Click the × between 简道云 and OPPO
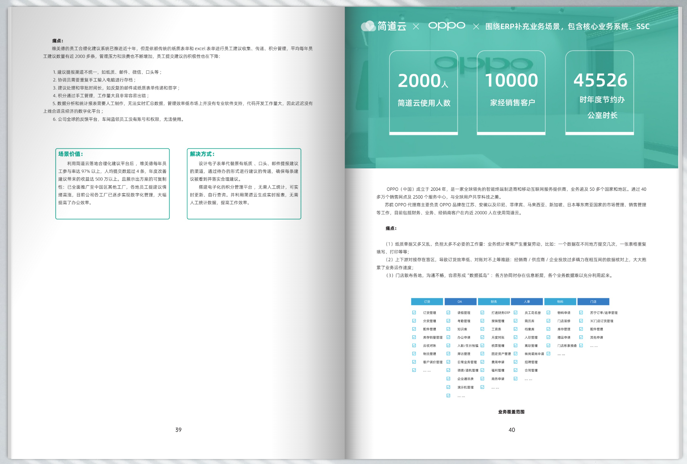This screenshot has height=464, width=687. [416, 27]
